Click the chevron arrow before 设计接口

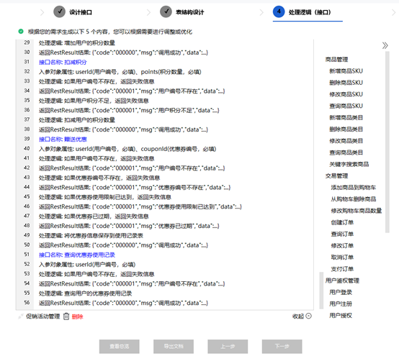pyautogui.click(x=42, y=12)
